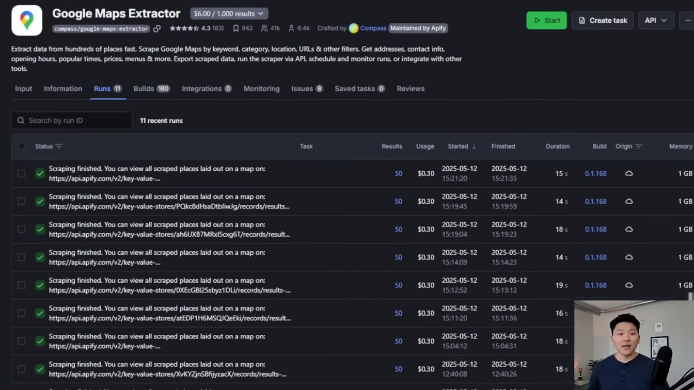Select the Runs tab
This screenshot has height=390, width=694.
tap(107, 89)
